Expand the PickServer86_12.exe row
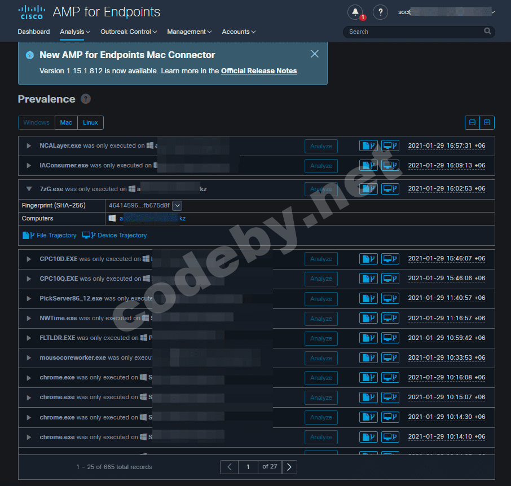Screen dimensions: 511x486 tap(29, 298)
